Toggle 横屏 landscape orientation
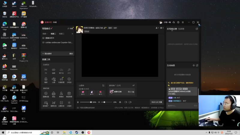240x135 pixels. click(110, 28)
